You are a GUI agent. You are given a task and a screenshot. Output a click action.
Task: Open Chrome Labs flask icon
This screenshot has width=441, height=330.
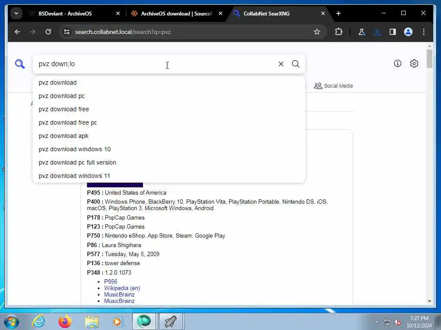pyautogui.click(x=362, y=32)
